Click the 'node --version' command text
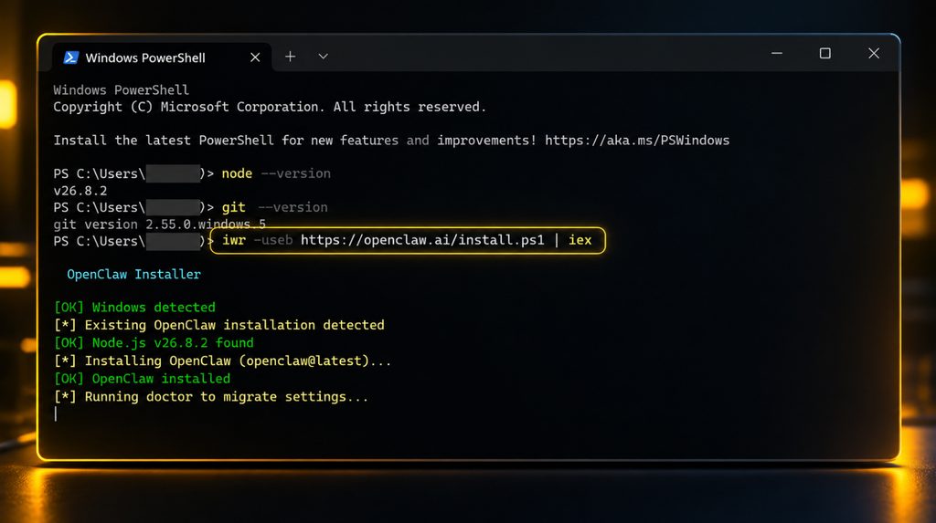The image size is (936, 523). click(x=276, y=173)
